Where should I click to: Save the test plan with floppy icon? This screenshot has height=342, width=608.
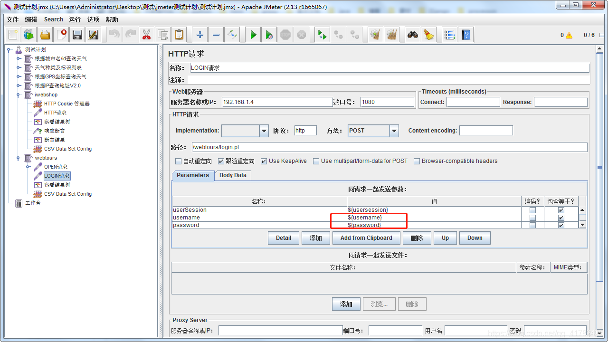point(77,35)
